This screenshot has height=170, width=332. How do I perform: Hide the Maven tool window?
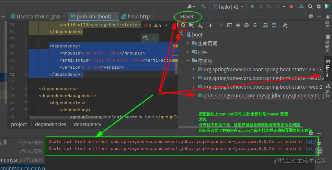point(319,16)
